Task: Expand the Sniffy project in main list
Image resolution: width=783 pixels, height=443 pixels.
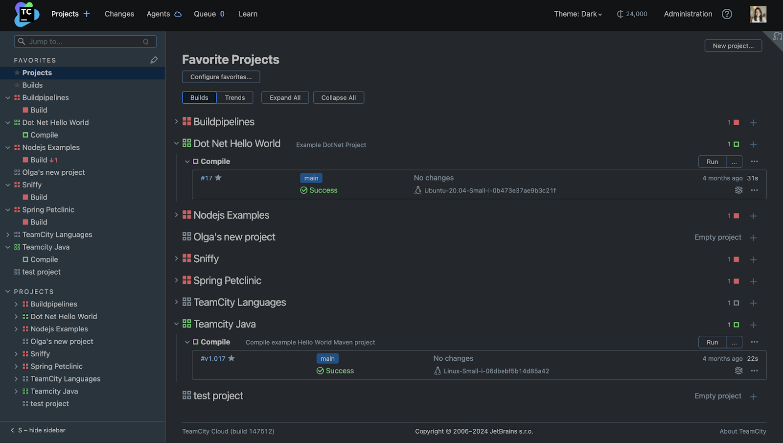Action: (x=177, y=258)
